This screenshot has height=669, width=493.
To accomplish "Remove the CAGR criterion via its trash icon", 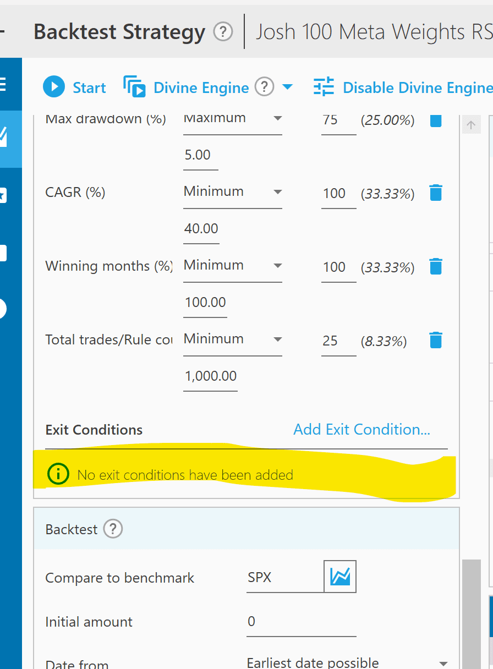I will [436, 193].
